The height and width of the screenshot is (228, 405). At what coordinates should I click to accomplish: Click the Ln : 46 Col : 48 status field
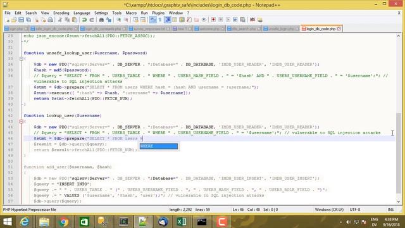pyautogui.click(x=246, y=210)
